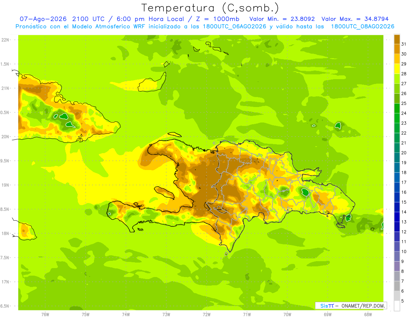Pick the blue colorbar swatch between 14 and 15

pos(397,207)
